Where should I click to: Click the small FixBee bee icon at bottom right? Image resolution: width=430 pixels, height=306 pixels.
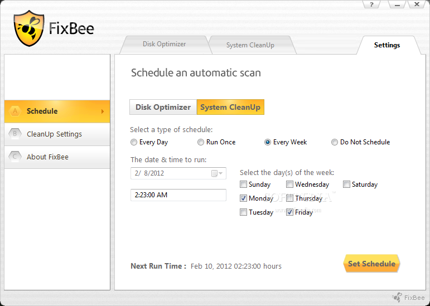[397, 297]
